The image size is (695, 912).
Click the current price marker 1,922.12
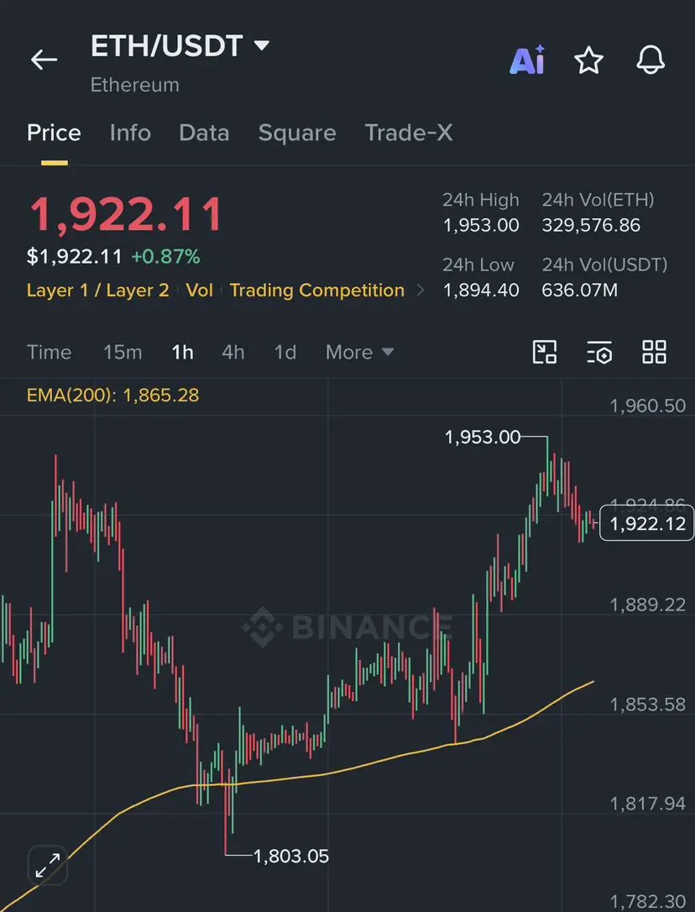pyautogui.click(x=646, y=523)
